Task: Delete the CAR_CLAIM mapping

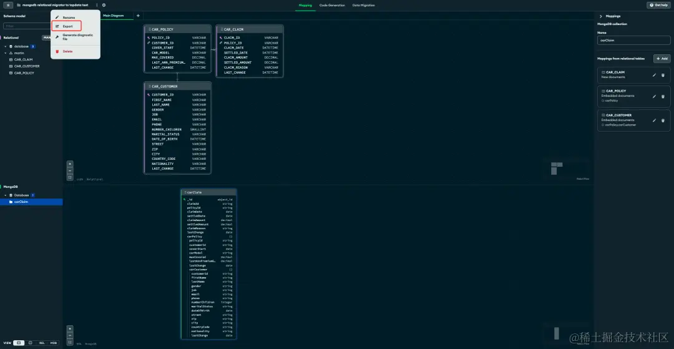Action: tap(663, 75)
